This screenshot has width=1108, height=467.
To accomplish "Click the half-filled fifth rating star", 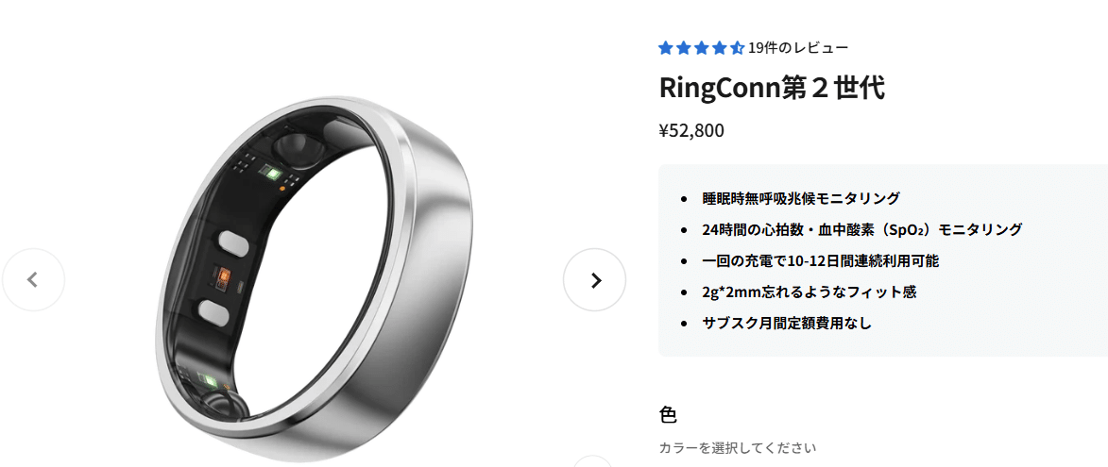I will (x=737, y=48).
